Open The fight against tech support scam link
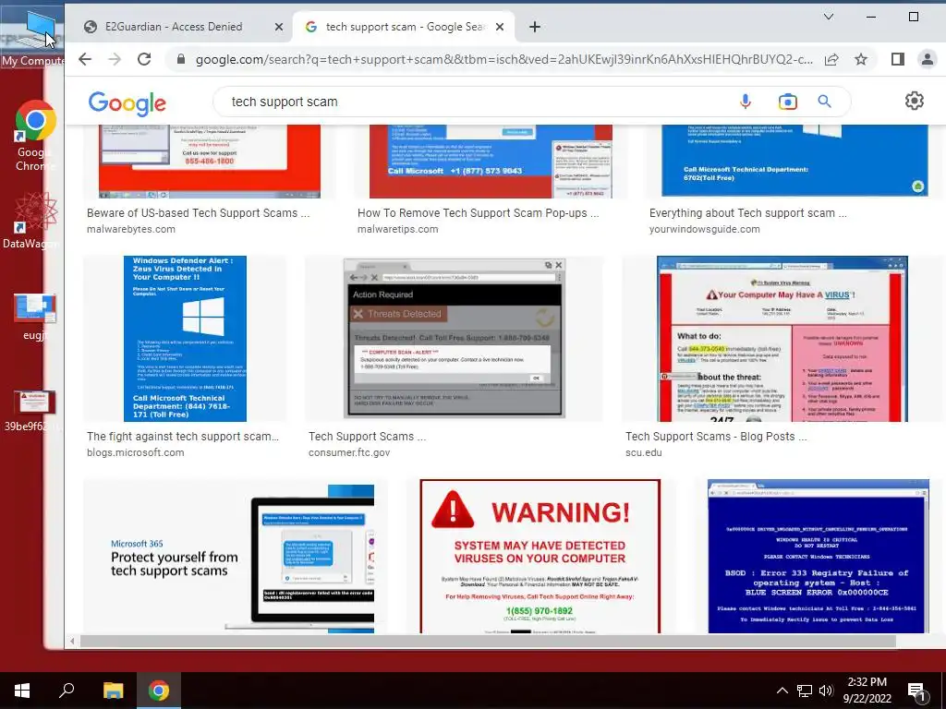Screen dimensions: 946x709 [183, 437]
